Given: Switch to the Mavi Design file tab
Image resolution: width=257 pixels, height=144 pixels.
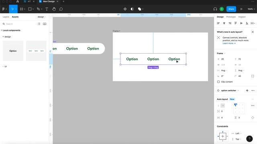Looking at the screenshot, I should (49, 2).
